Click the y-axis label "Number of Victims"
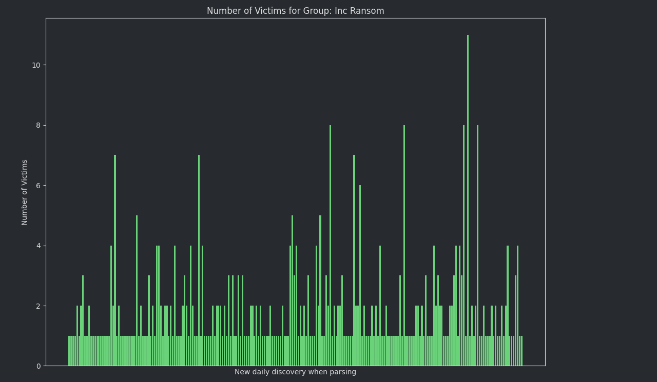Screen dimensions: 657x382 pyautogui.click(x=25, y=192)
